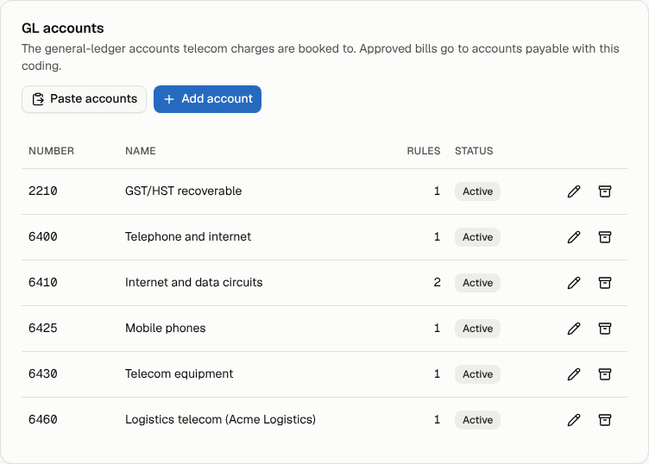
Task: Edit the Telephone and internet account
Action: pyautogui.click(x=574, y=237)
